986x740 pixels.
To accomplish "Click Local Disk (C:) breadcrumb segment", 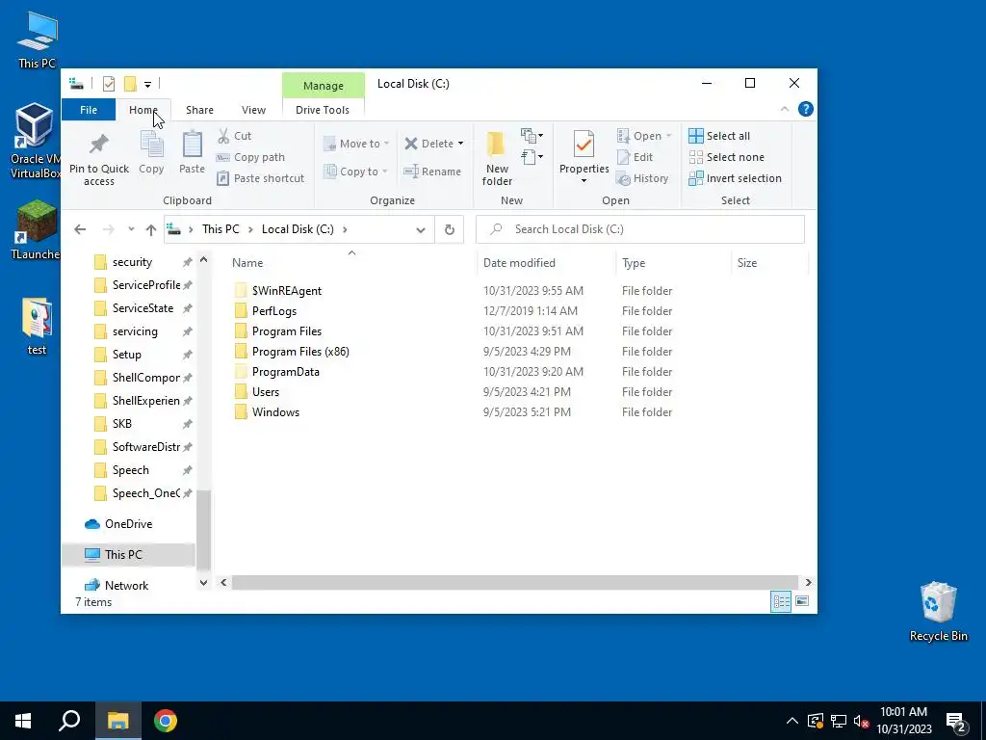I will [x=298, y=229].
